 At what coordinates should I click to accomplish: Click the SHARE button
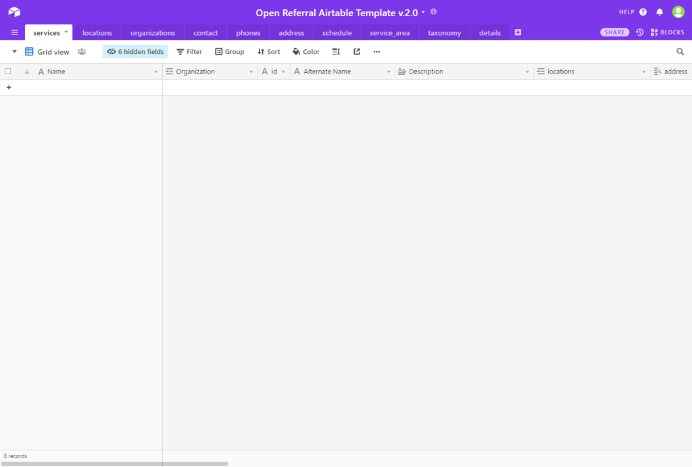[614, 32]
